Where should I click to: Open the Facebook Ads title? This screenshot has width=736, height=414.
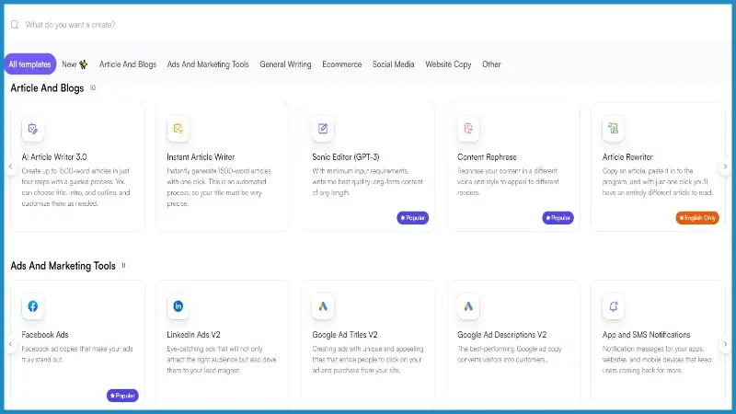(45, 335)
